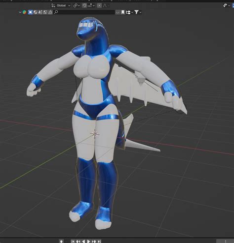Jump to the first frame
The image size is (234, 243).
(x=73, y=242)
